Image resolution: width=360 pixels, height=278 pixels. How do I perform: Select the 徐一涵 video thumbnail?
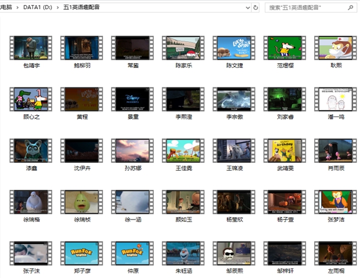click(x=132, y=202)
